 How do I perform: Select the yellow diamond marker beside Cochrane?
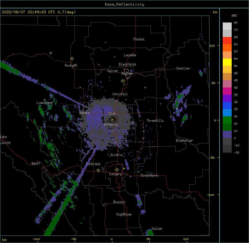[98, 170]
